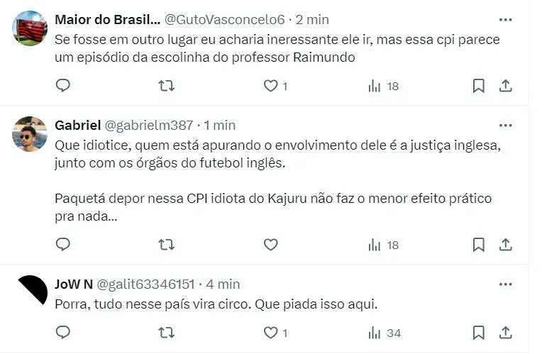Open Gabriel's profile via display name
The height and width of the screenshot is (354, 547).
(77, 126)
